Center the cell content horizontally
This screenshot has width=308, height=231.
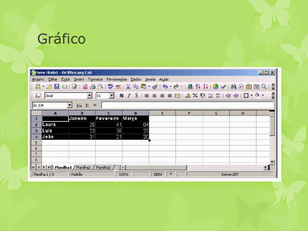(154, 96)
